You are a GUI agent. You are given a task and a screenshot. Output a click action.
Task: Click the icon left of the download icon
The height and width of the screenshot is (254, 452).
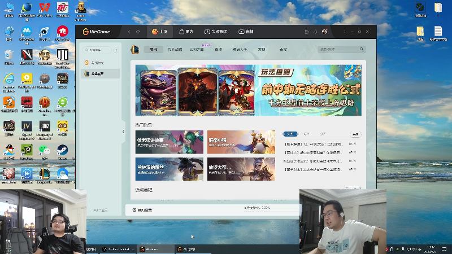pos(307,32)
